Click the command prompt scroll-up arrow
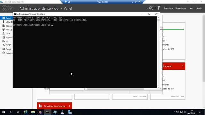 (x=158, y=18)
